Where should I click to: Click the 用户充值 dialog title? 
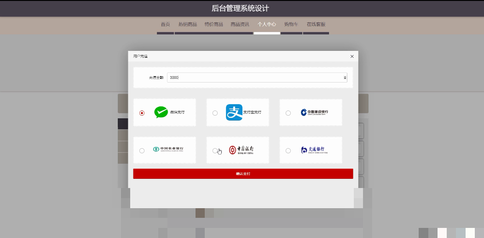point(140,56)
